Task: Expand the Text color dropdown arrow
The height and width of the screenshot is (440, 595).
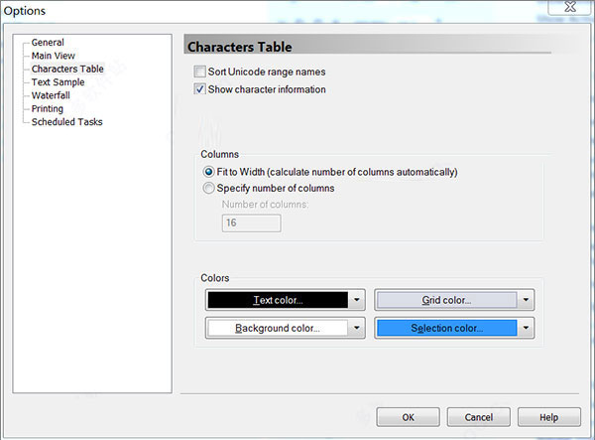Action: tap(357, 300)
